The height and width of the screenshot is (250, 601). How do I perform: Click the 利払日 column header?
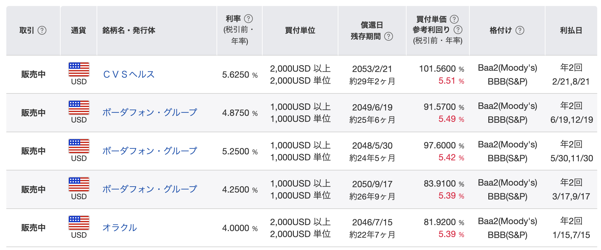(571, 30)
